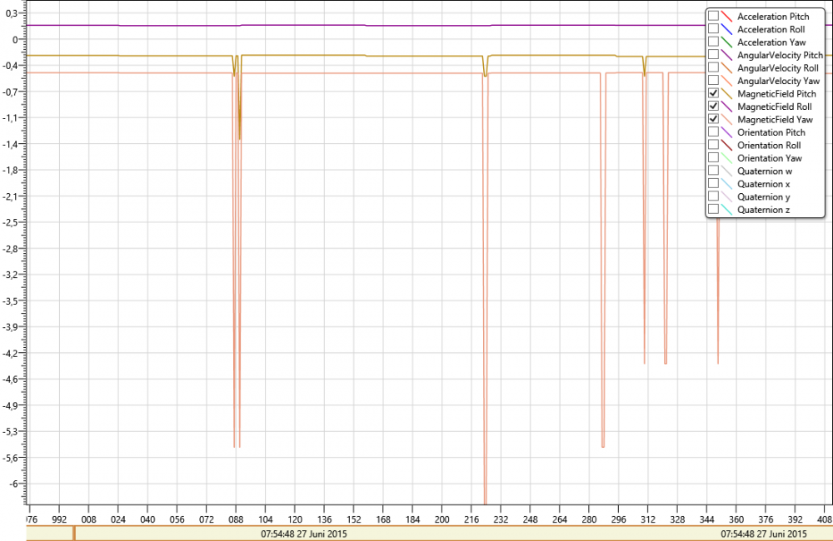Enable the Orientation Pitch checkbox
Viewport: 833px width, 541px height.
pos(713,132)
